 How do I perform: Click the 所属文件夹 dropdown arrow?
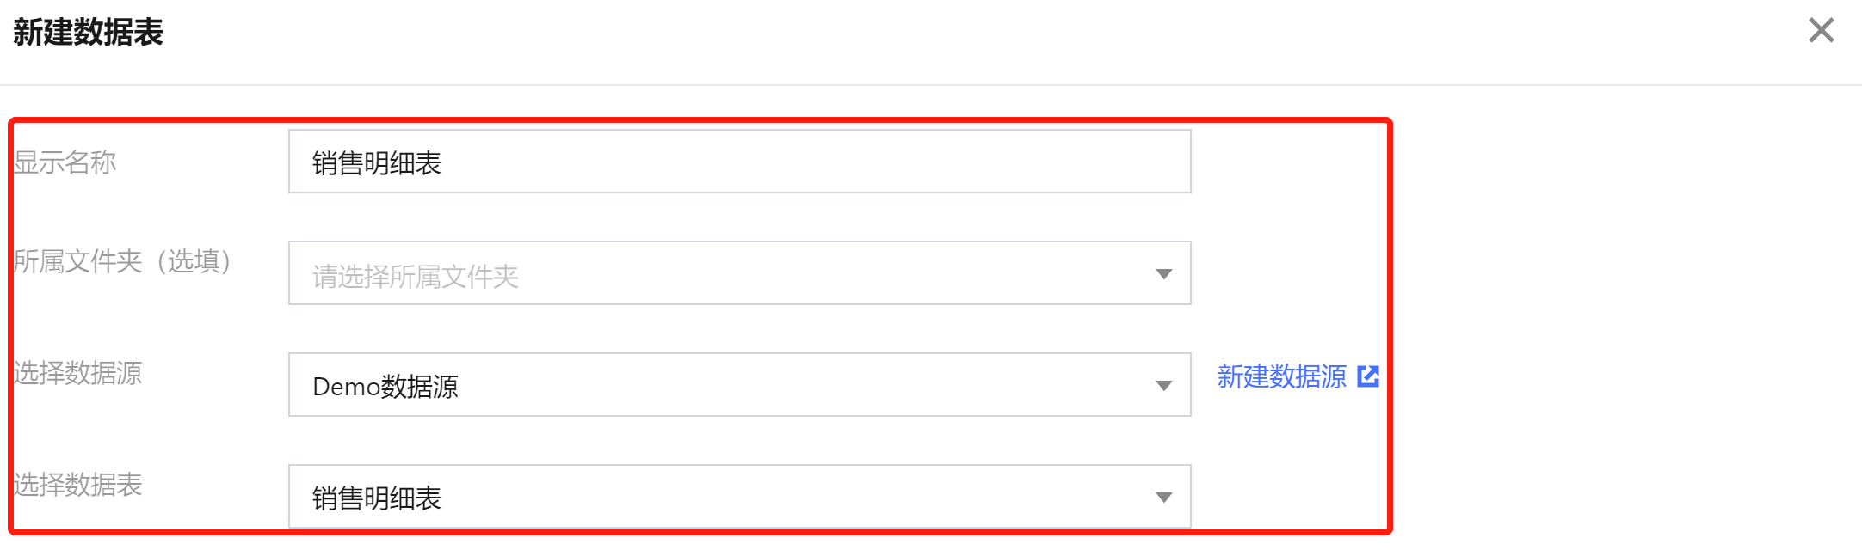[x=1163, y=274]
